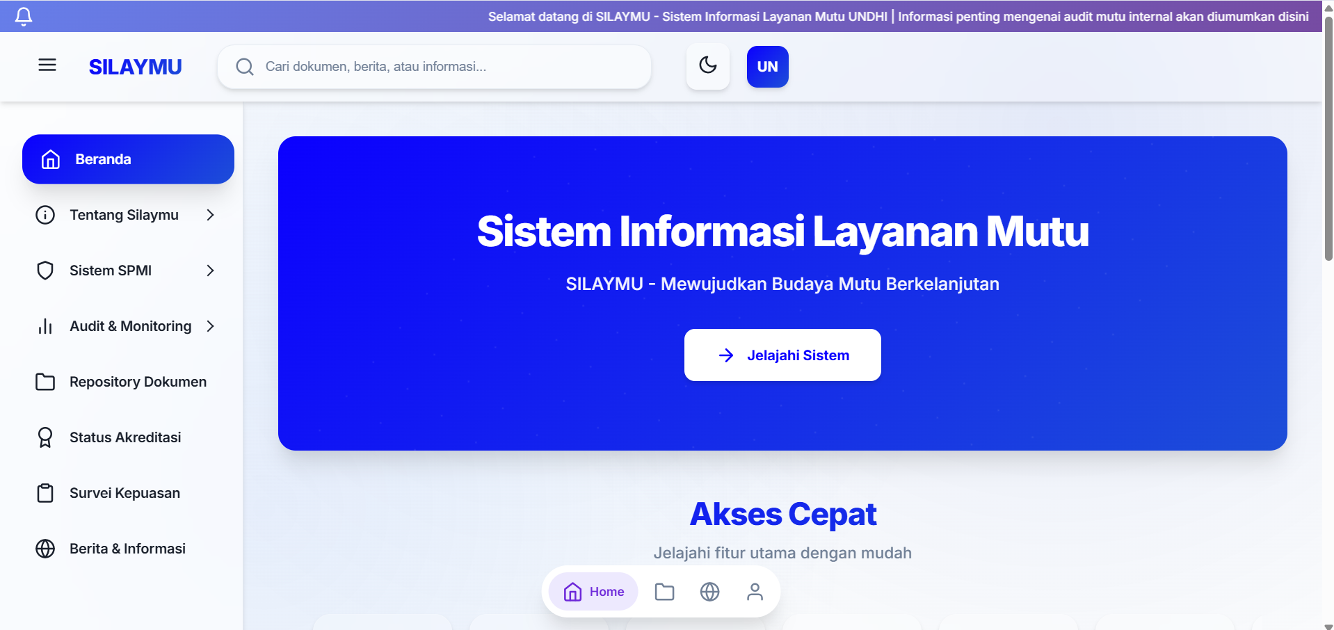Click the notification bell icon
This screenshot has height=630, width=1334.
23,16
